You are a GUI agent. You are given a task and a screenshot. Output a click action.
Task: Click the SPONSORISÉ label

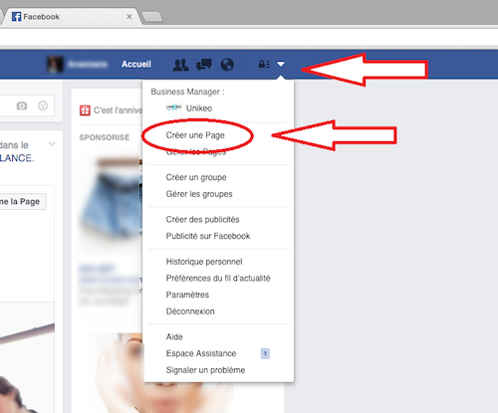[x=105, y=137]
